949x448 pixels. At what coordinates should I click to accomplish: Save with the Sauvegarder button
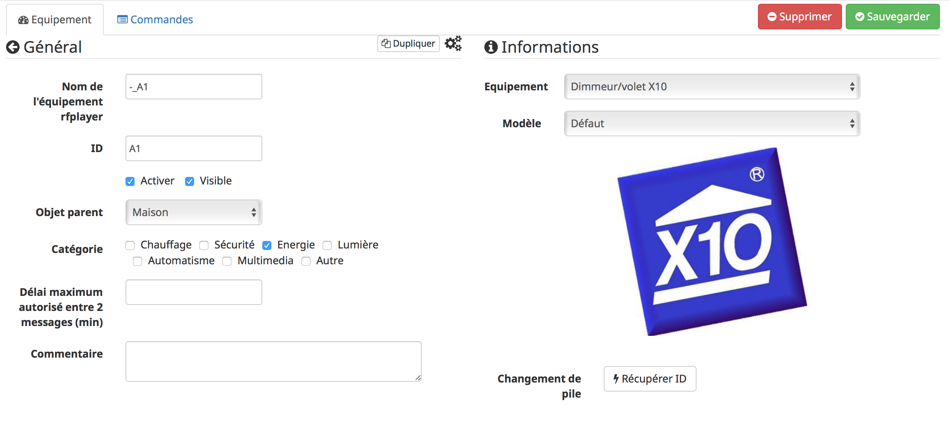tap(892, 17)
